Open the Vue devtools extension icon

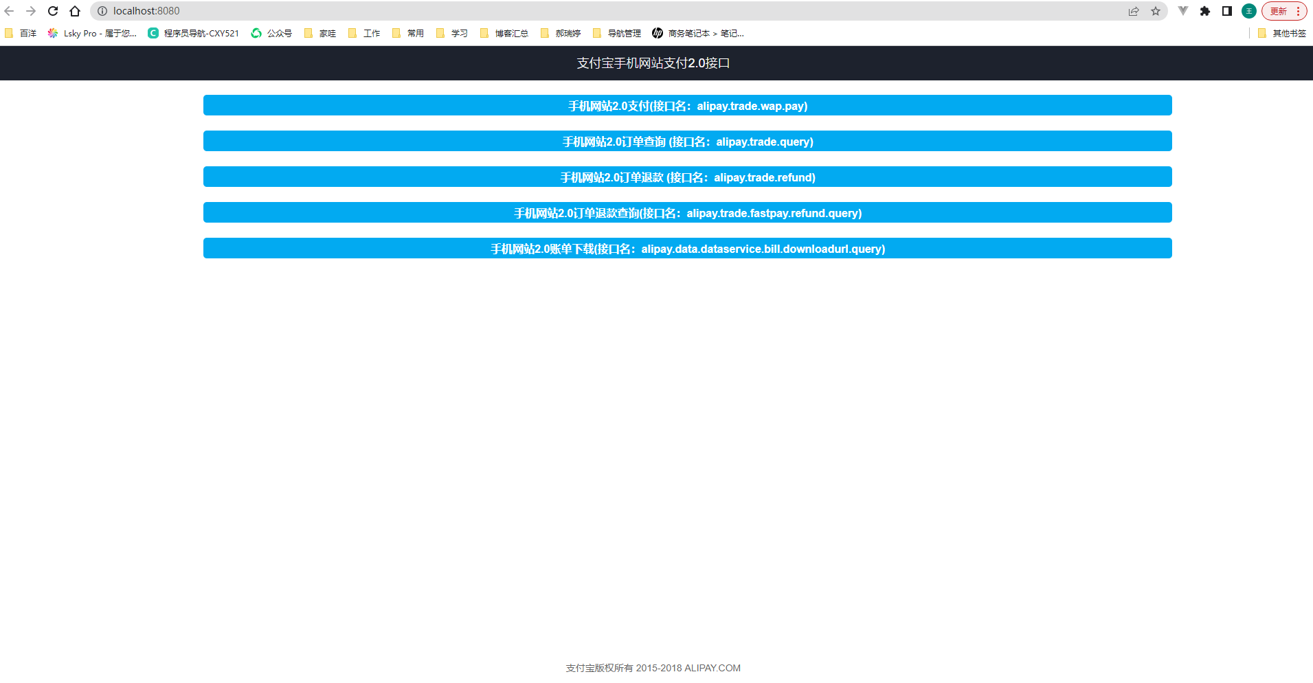1183,11
